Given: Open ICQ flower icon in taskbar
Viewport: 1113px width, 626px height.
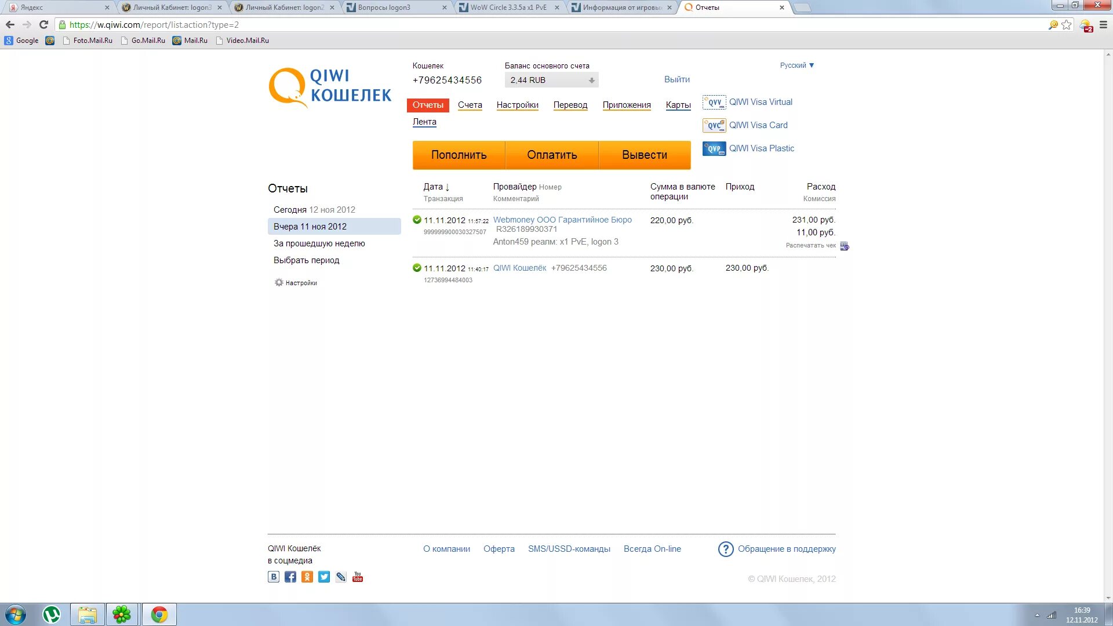Looking at the screenshot, I should coord(122,614).
